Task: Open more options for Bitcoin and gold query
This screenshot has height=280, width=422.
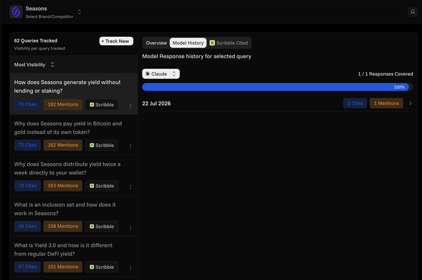Action: tap(131, 147)
